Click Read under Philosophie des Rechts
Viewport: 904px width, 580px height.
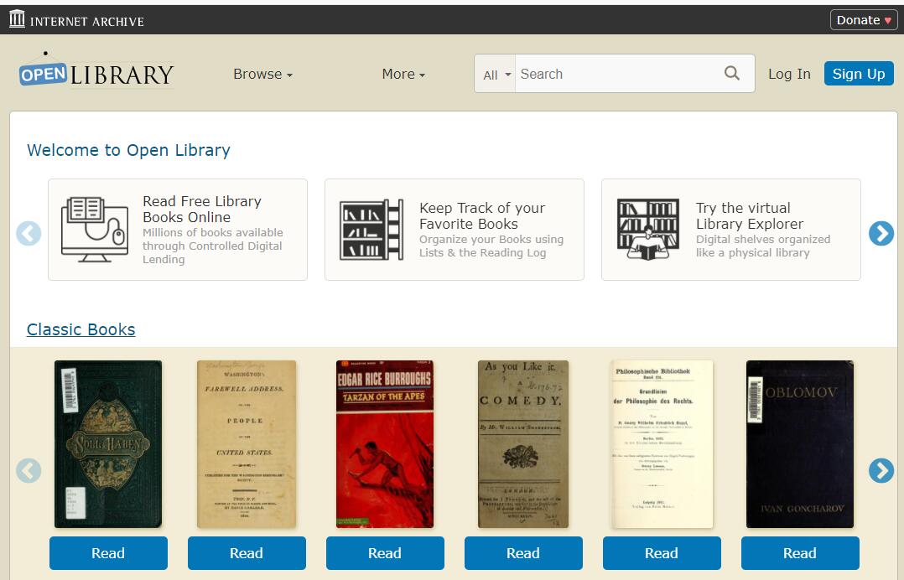tap(662, 553)
